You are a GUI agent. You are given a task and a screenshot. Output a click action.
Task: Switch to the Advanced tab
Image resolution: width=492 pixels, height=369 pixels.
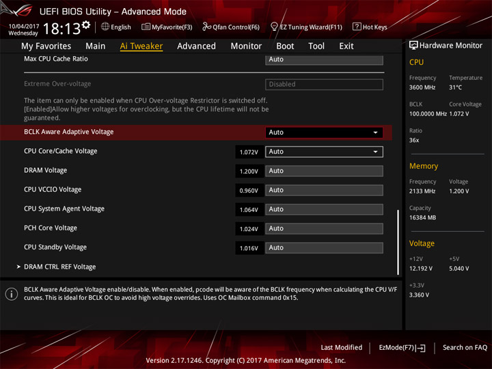click(x=196, y=46)
